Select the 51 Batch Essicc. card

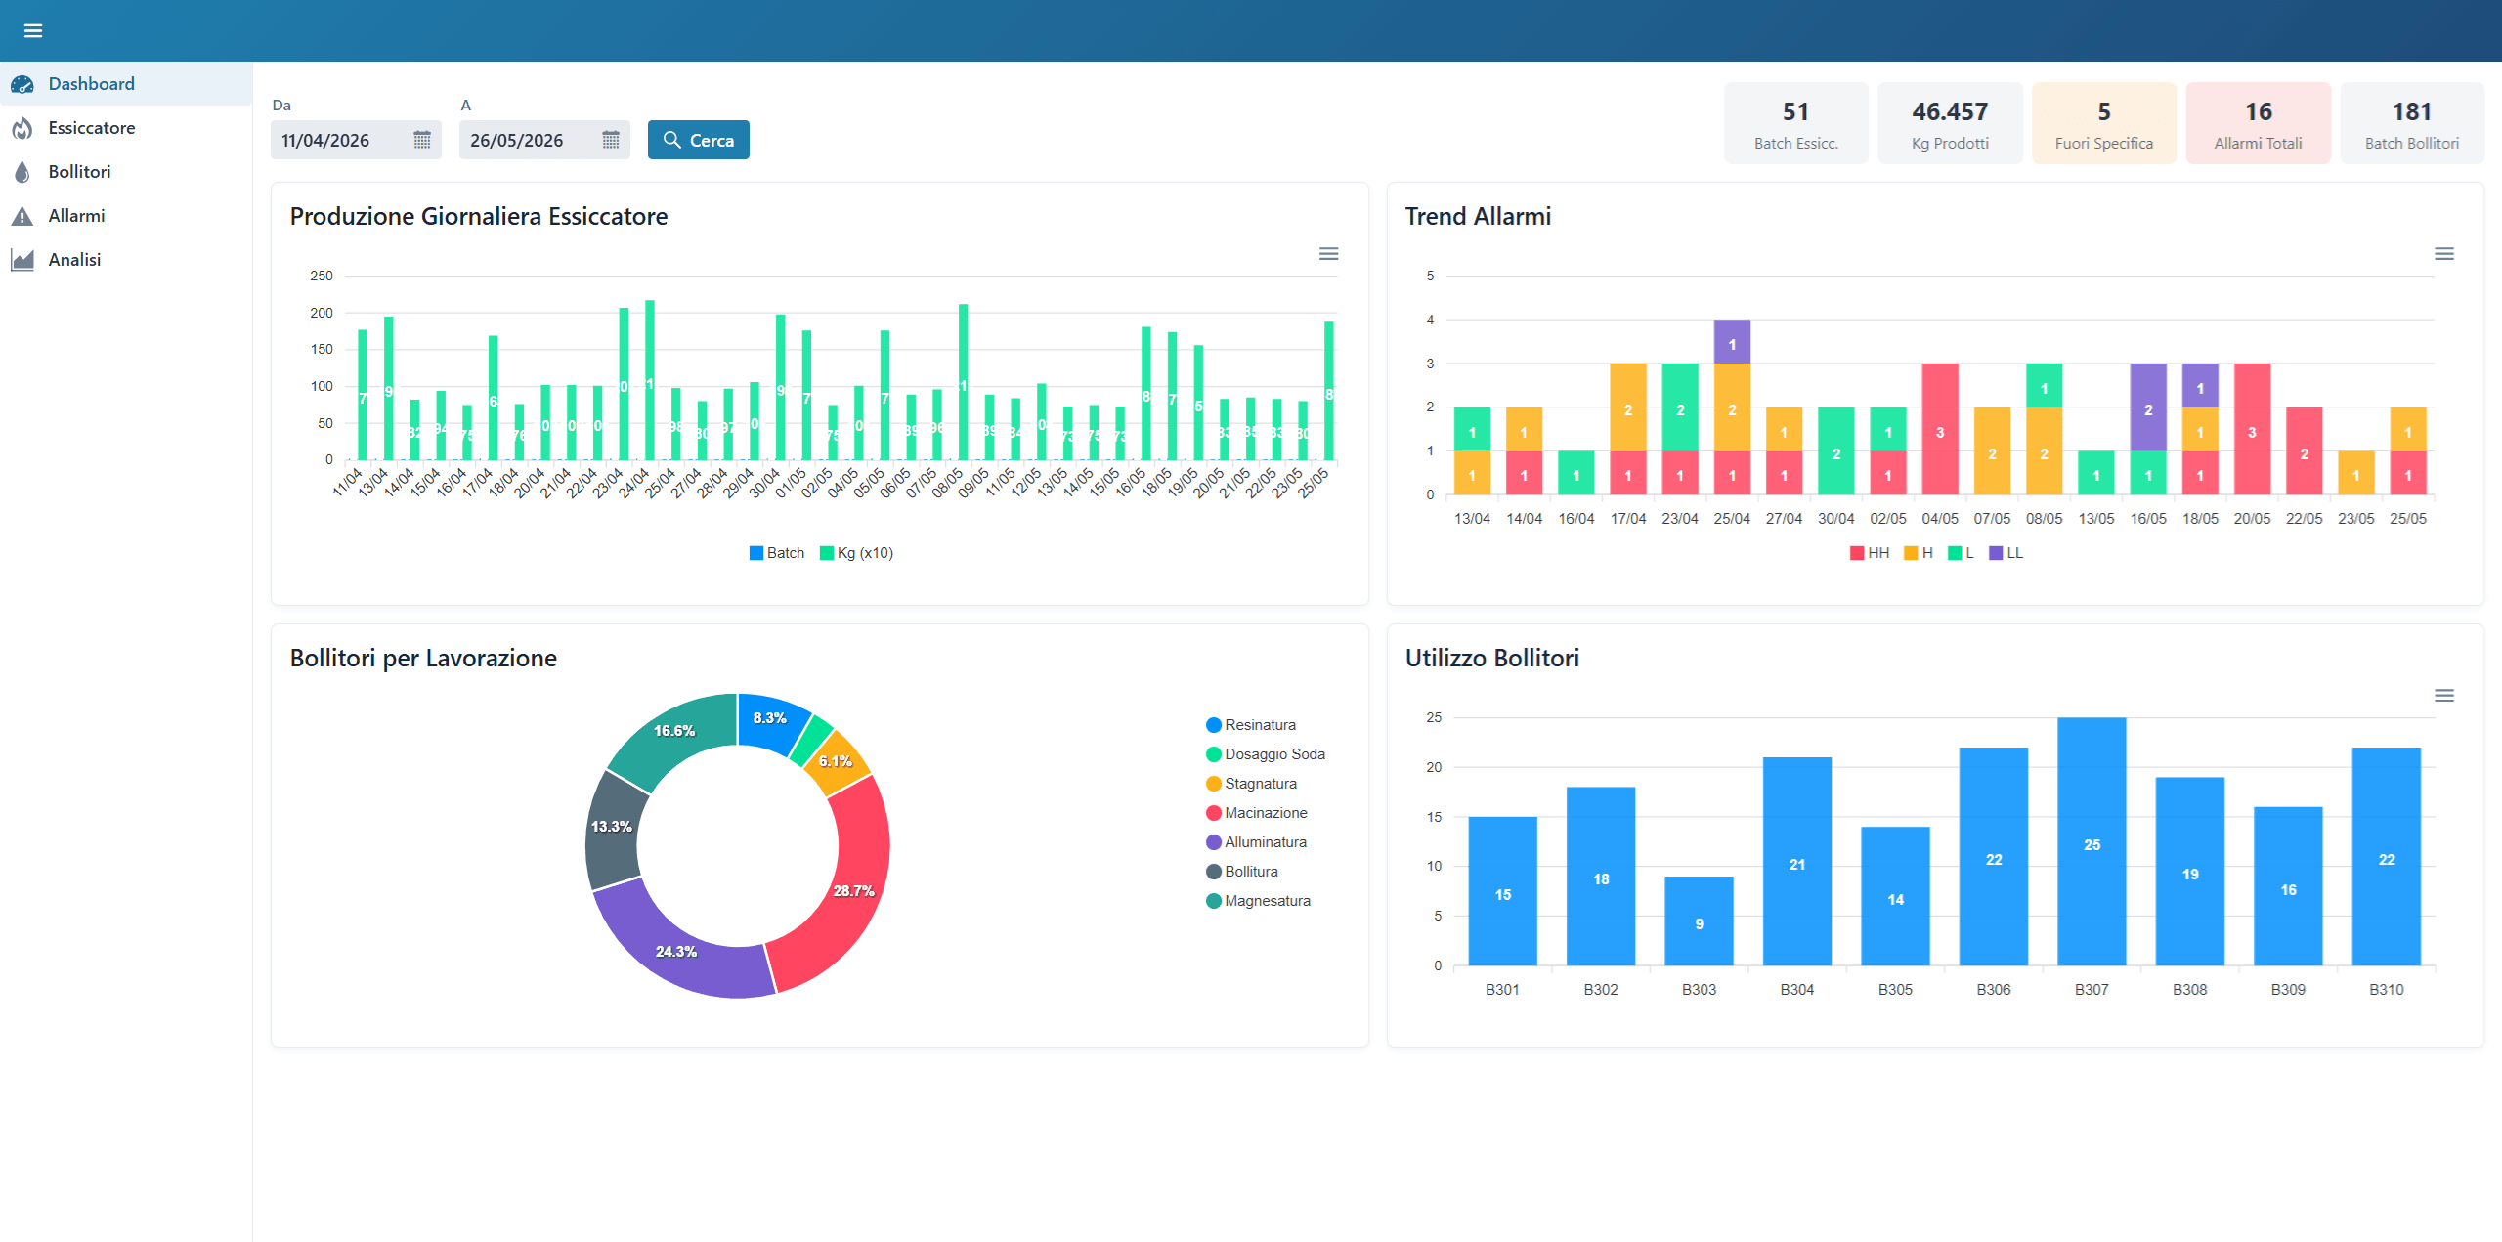pos(1796,123)
